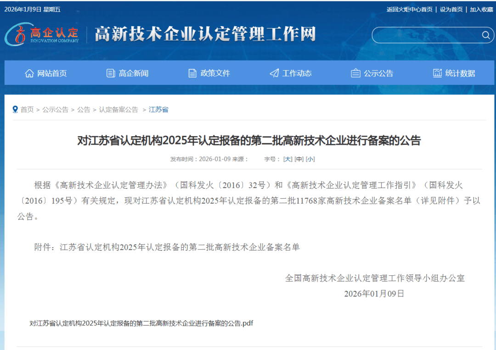Click 返回火炬中心首页 link

[410, 10]
